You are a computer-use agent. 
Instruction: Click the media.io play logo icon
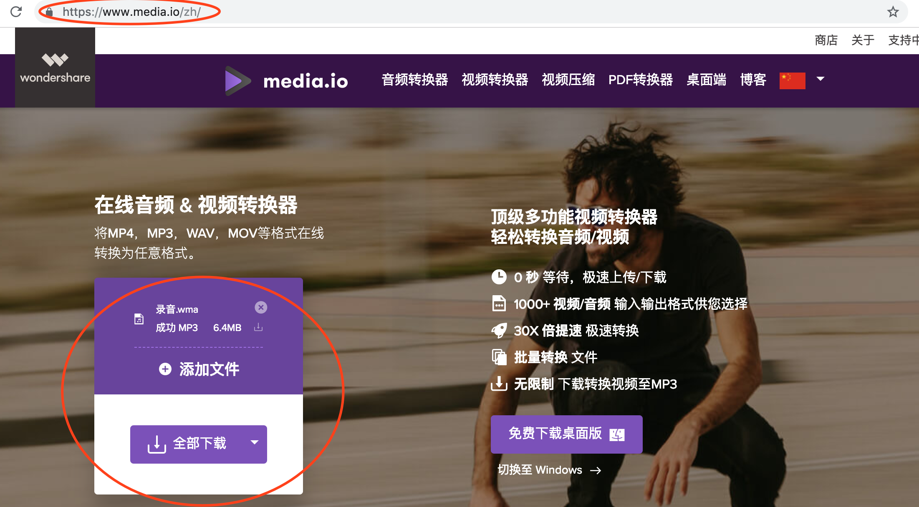pos(237,80)
